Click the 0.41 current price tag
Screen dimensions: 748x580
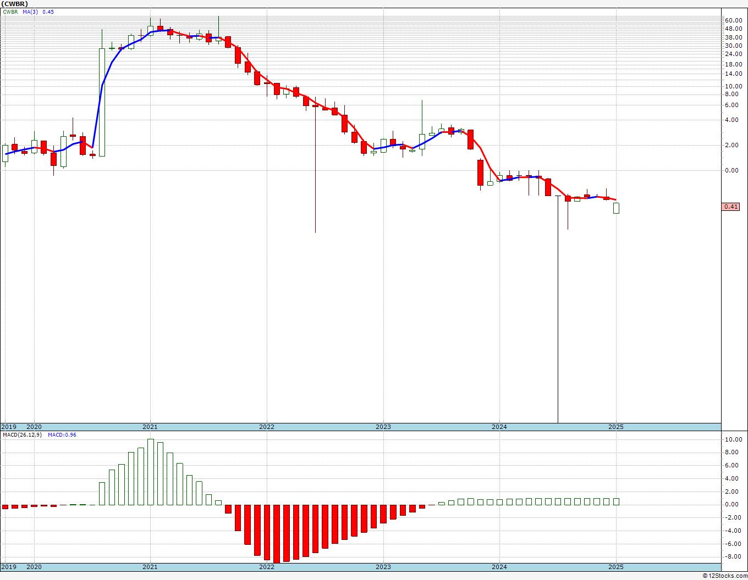(x=731, y=207)
